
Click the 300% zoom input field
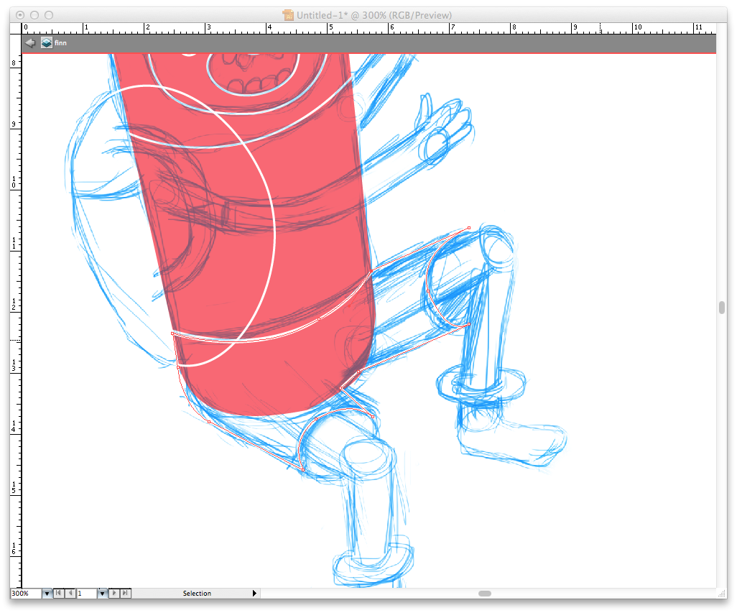point(25,594)
